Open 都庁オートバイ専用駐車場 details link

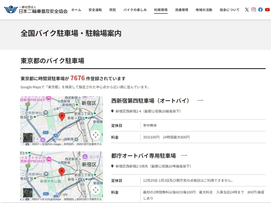point(143,156)
